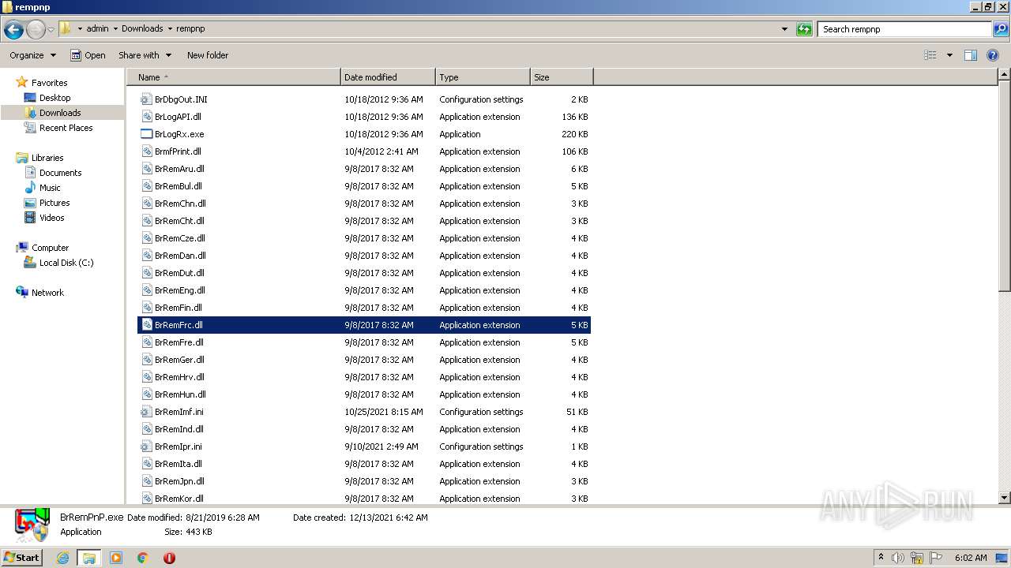Select the BrmfPrint.dll file icon
Image resolution: width=1011 pixels, height=568 pixels.
click(146, 151)
